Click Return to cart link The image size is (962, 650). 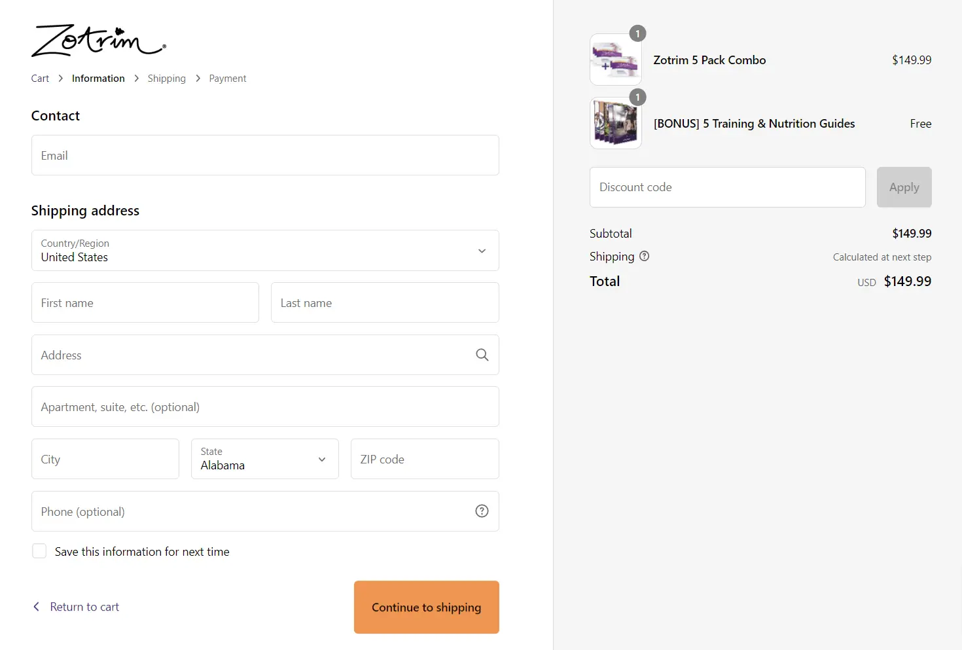pyautogui.click(x=84, y=607)
